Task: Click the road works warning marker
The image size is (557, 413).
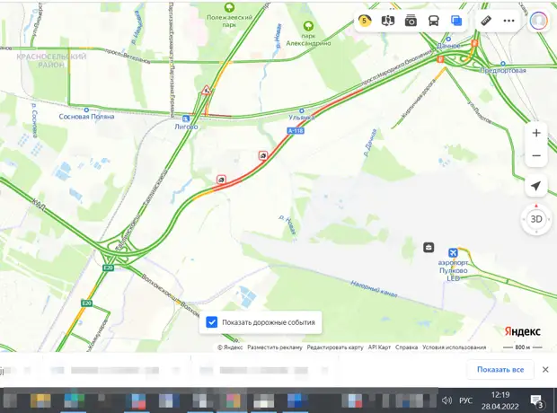Action: pyautogui.click(x=207, y=90)
